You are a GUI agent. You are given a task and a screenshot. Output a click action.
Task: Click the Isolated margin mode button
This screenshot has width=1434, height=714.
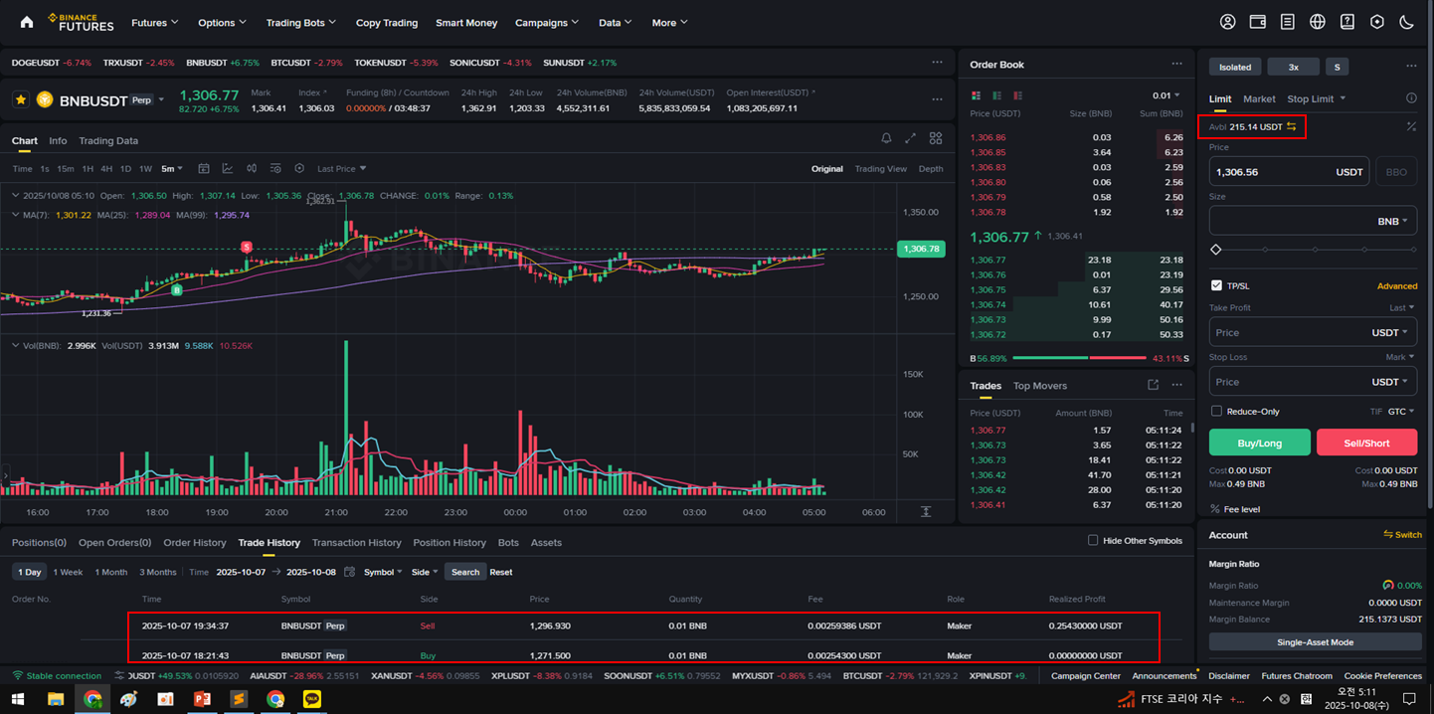[x=1235, y=67]
